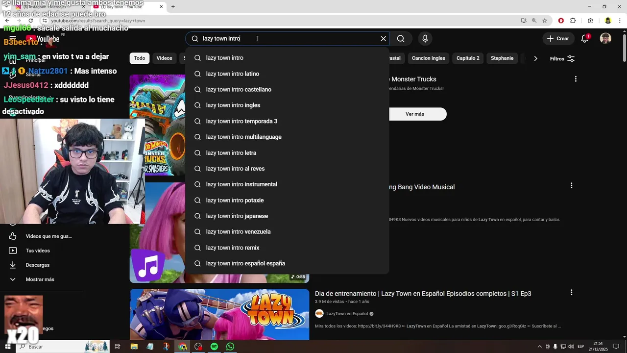Screen dimensions: 627x353
Task: Start voice search with the microphone icon
Action: tap(425, 39)
